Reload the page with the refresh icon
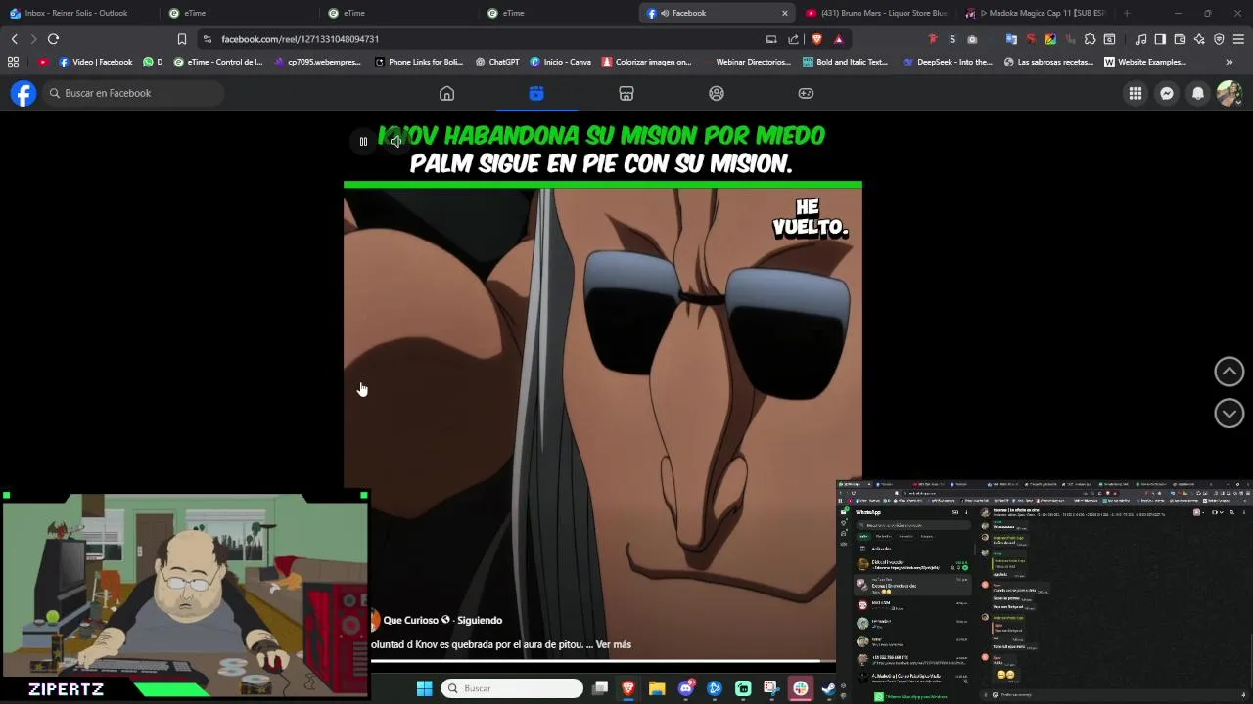This screenshot has height=704, width=1253. click(53, 39)
